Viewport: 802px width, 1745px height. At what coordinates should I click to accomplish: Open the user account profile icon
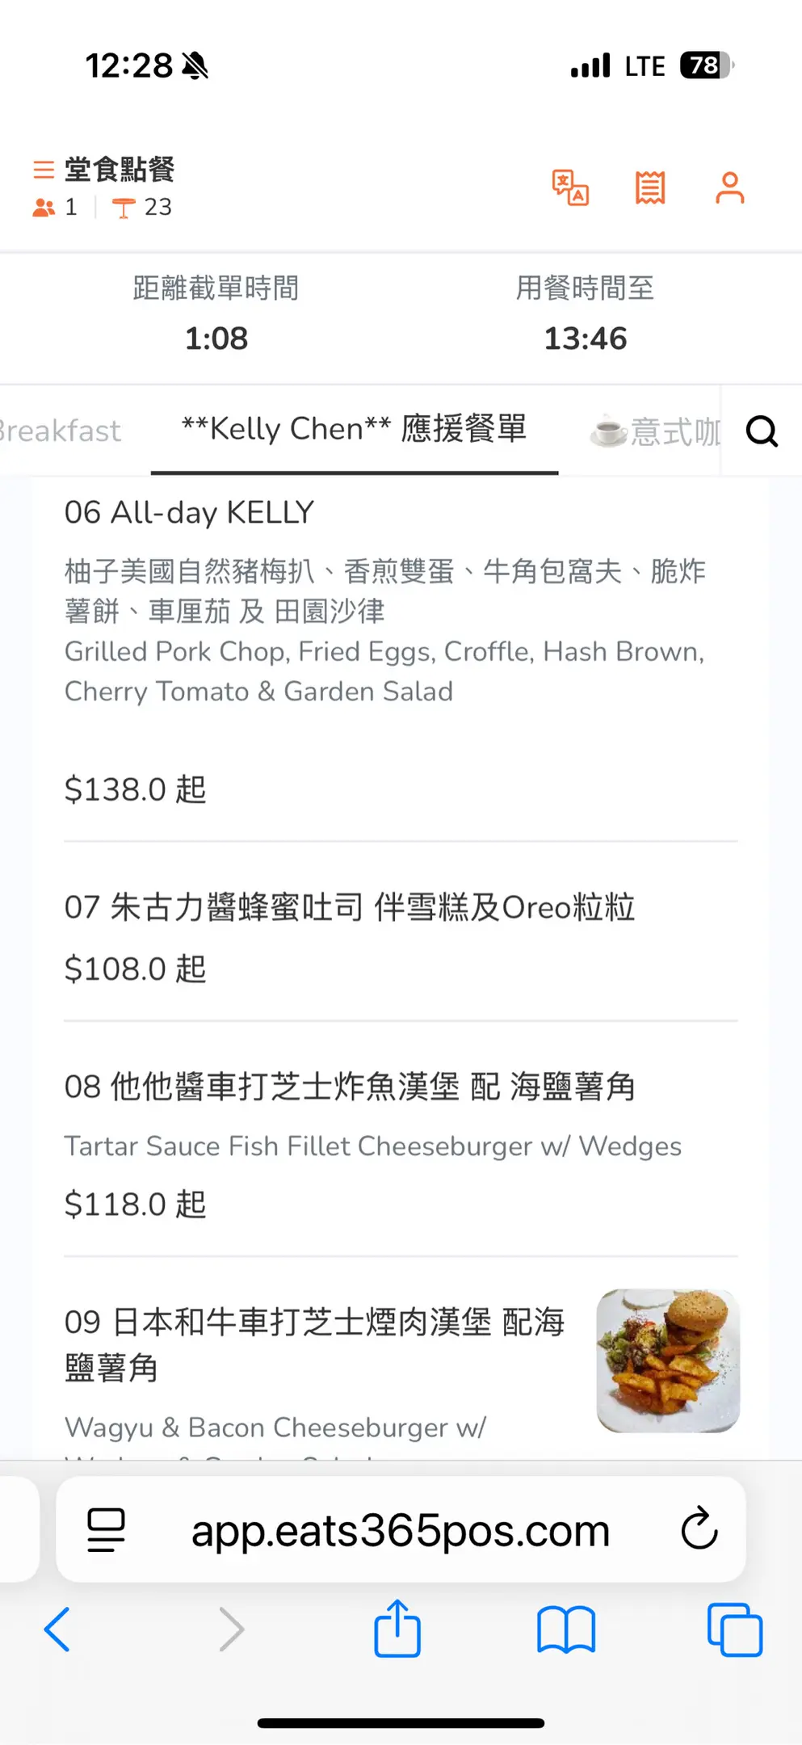(x=729, y=188)
